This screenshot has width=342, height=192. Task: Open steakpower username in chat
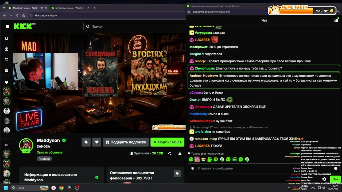pyautogui.click(x=199, y=47)
